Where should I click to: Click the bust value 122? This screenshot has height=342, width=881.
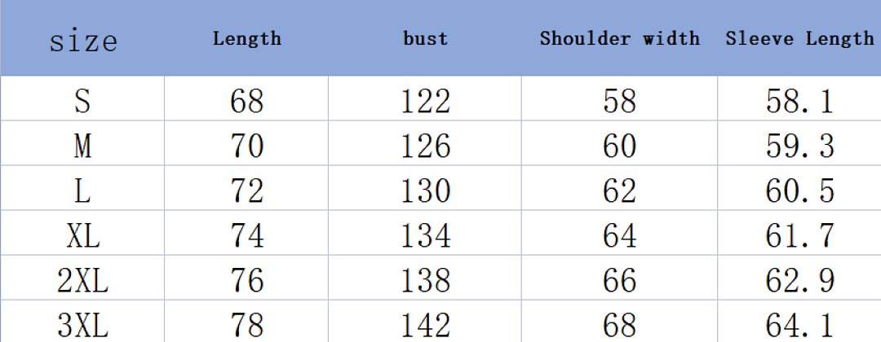point(425,102)
